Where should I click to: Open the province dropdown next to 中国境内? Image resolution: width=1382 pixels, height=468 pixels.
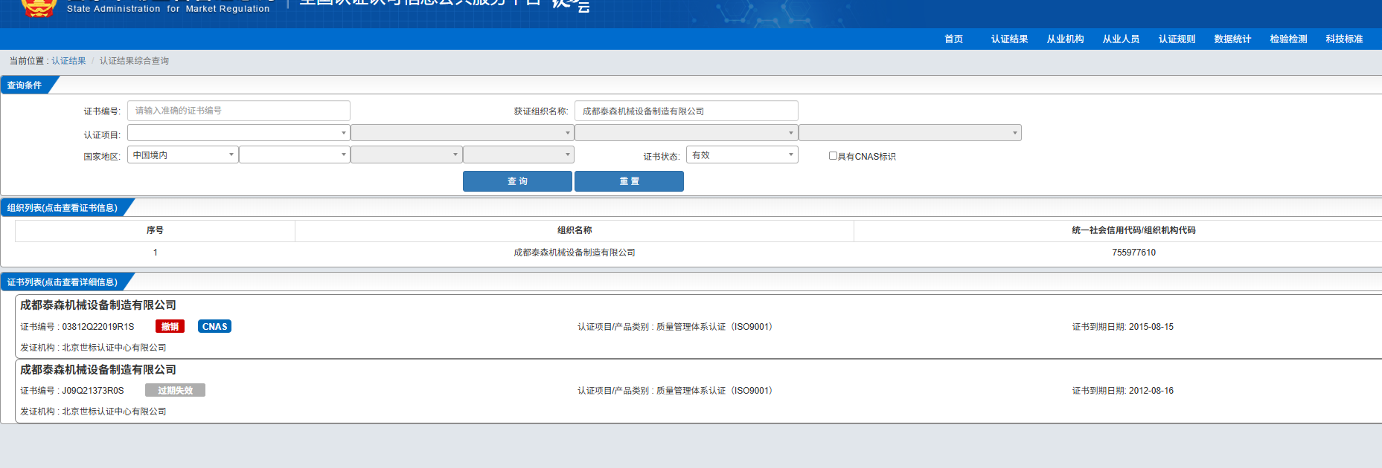pyautogui.click(x=295, y=155)
